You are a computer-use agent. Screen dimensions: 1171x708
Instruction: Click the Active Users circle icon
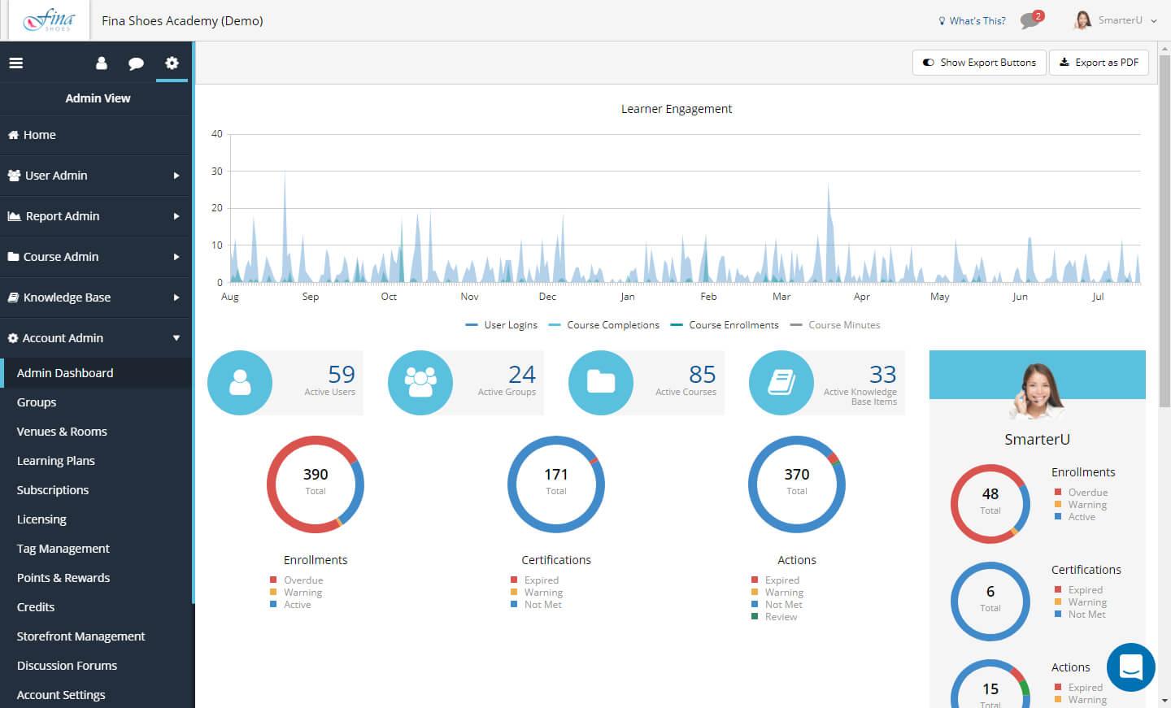pos(240,383)
